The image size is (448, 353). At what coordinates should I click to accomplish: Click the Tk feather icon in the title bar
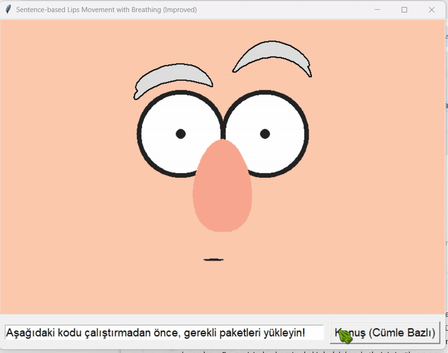[x=8, y=10]
